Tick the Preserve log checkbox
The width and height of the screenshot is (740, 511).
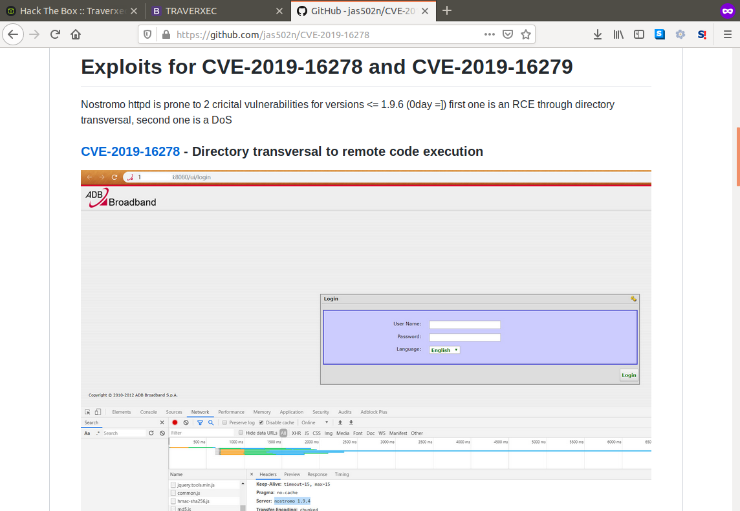[224, 422]
